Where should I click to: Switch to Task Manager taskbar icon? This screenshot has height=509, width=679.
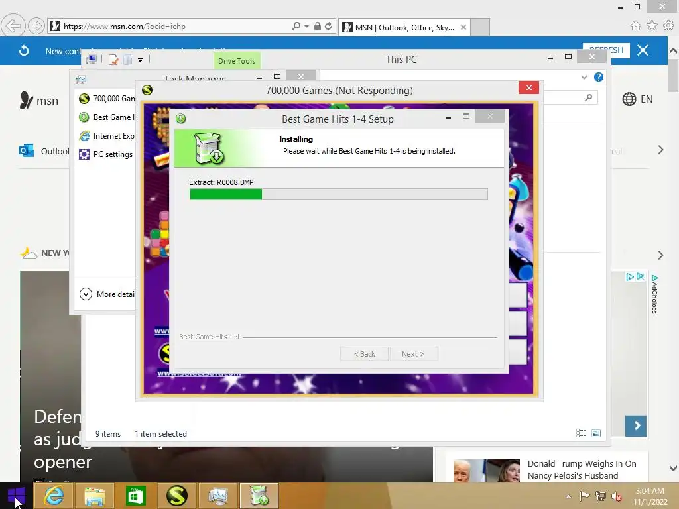coord(217,496)
